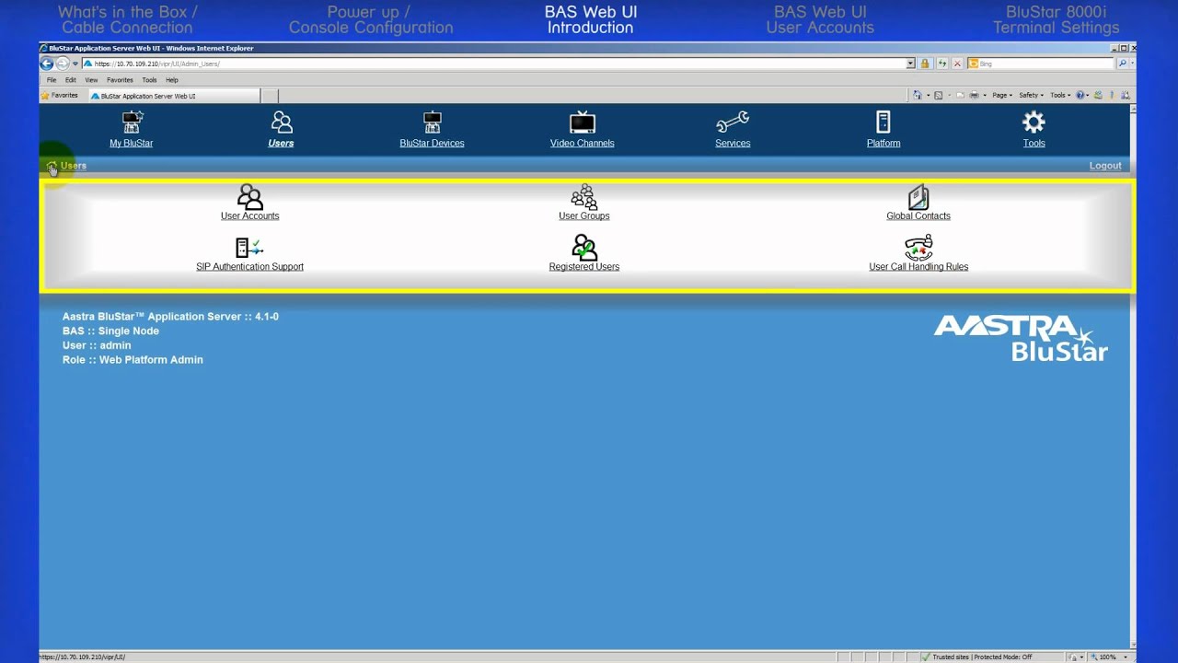This screenshot has width=1178, height=663.
Task: Open the Platform server icon
Action: tap(883, 122)
